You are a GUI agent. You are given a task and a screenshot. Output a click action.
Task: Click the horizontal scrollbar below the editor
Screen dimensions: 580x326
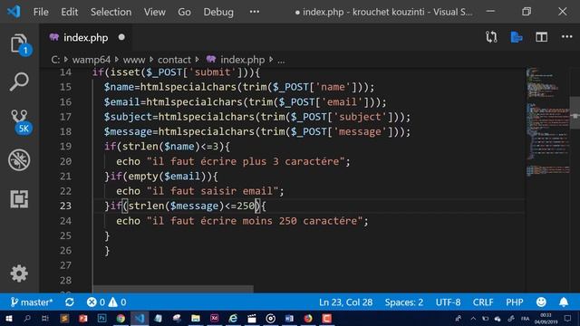point(173,289)
